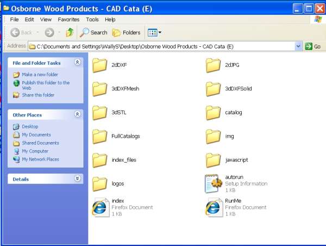Image resolution: width=326 pixels, height=246 pixels.
Task: Open My Computer link
Action: [35, 151]
